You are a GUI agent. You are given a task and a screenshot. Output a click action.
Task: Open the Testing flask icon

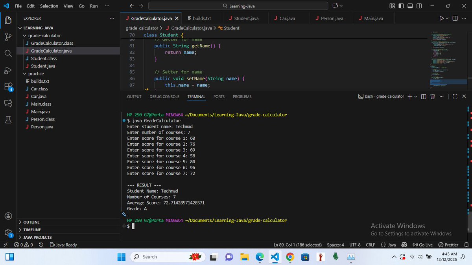pos(8,121)
